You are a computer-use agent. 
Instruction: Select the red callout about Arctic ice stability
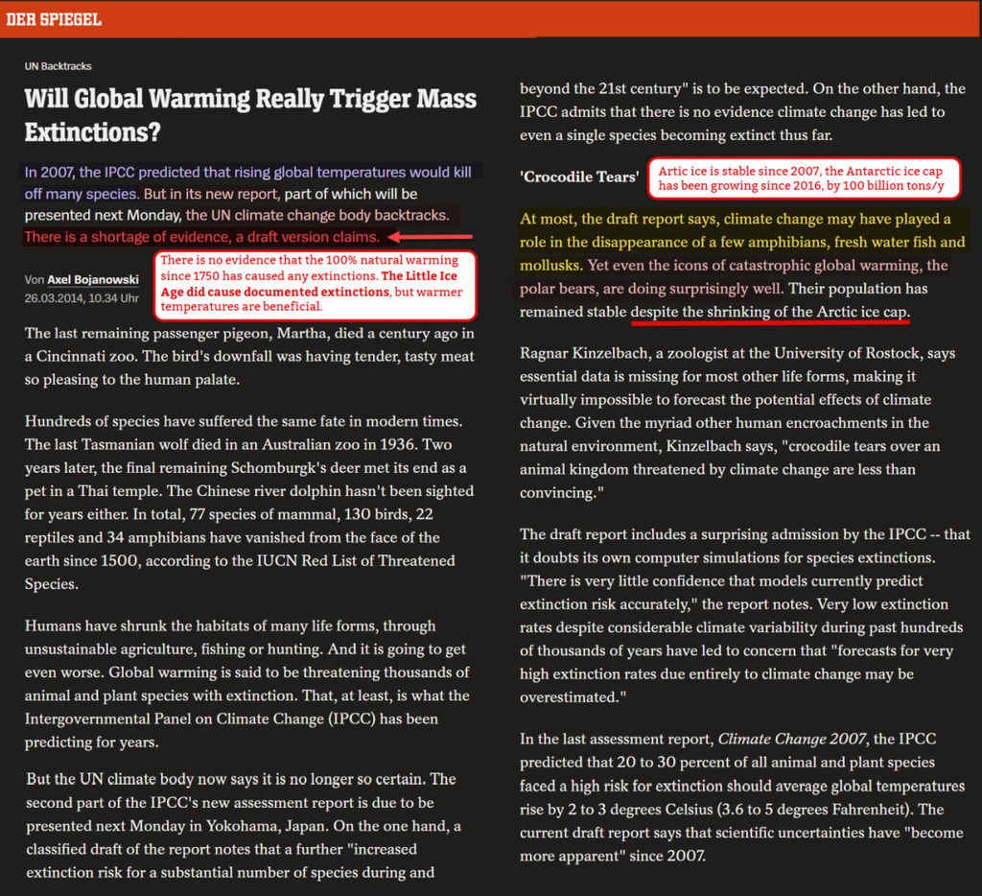(x=804, y=178)
